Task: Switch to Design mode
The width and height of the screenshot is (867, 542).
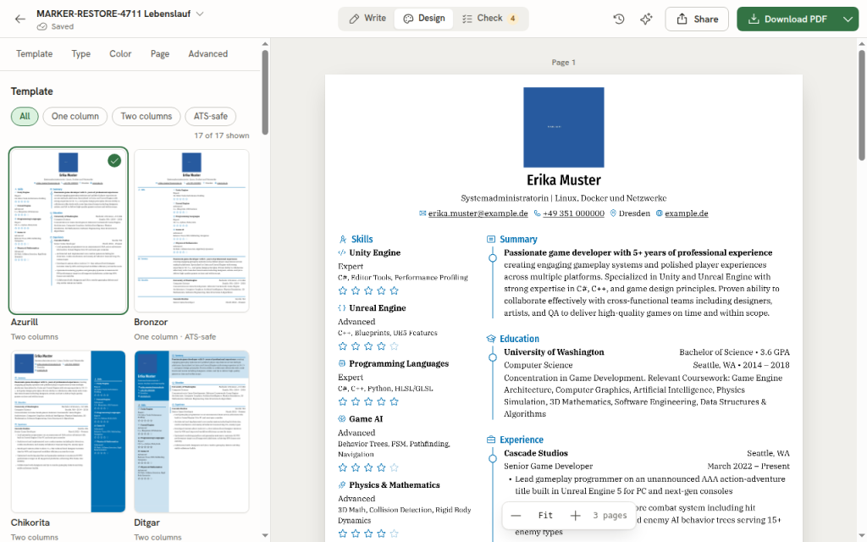Action: pos(424,19)
